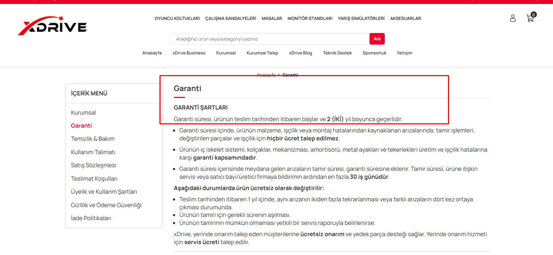Open Kurumsal in the top navigation
The width and height of the screenshot is (553, 255).
tap(226, 53)
